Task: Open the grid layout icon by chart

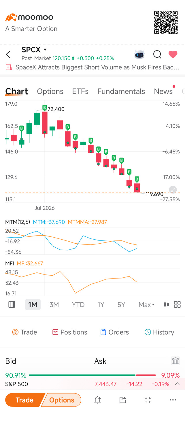Action: [177, 304]
